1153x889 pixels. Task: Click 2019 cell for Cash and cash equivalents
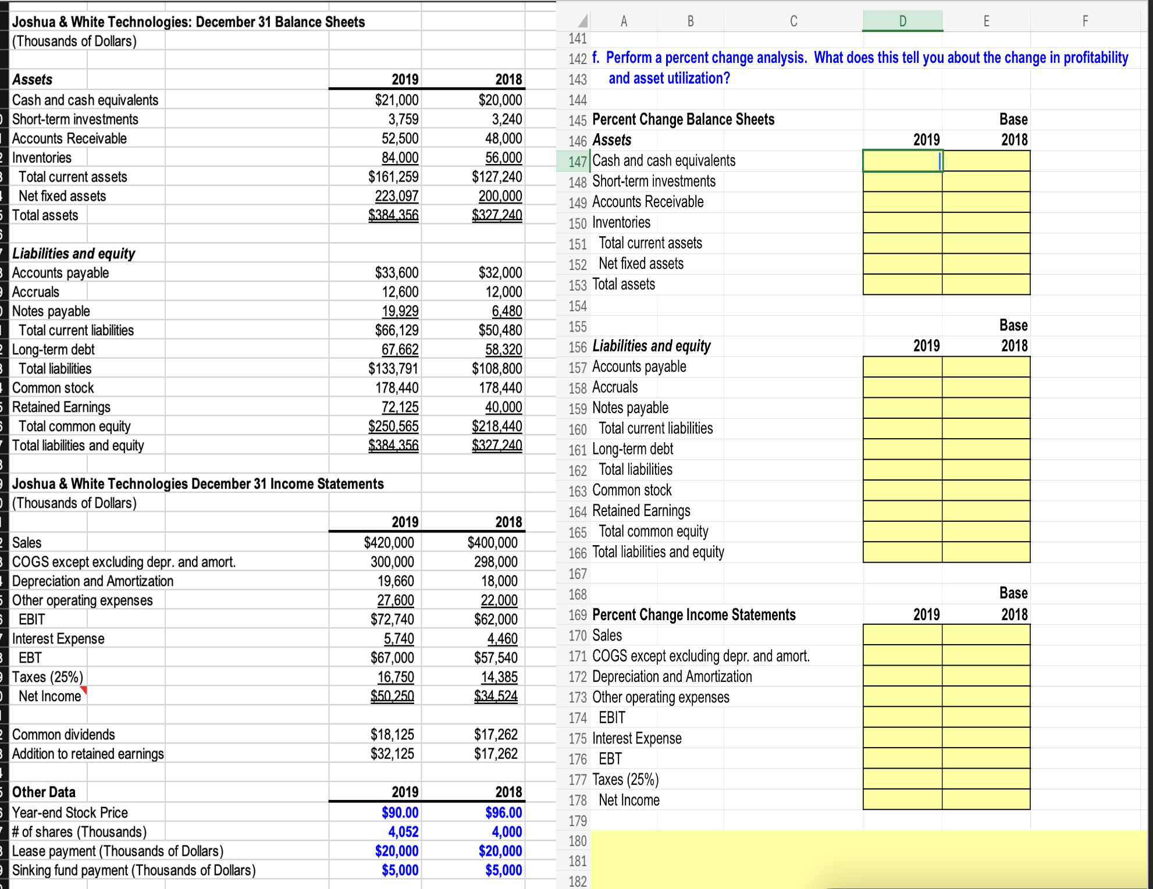tap(902, 161)
